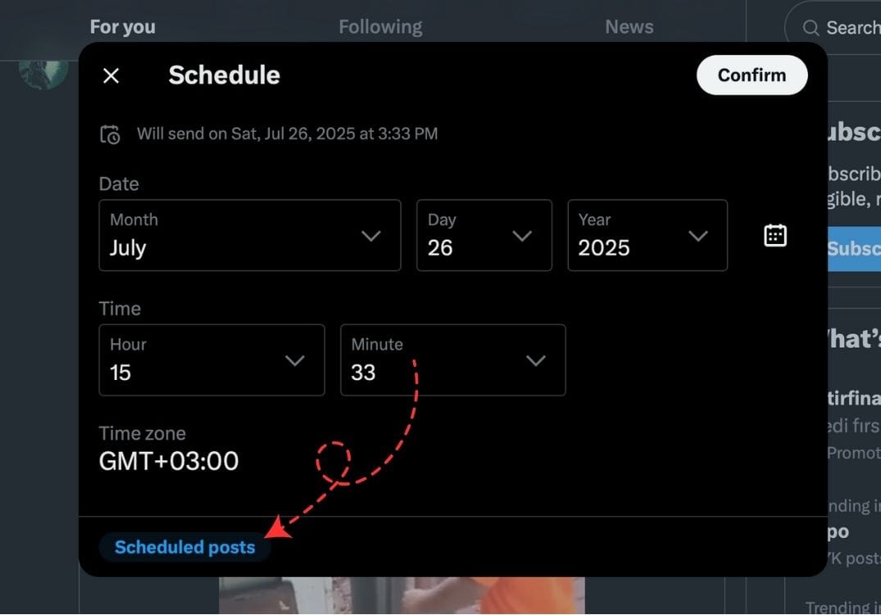Select the For you tab
Image resolution: width=881 pixels, height=615 pixels.
pyautogui.click(x=122, y=25)
